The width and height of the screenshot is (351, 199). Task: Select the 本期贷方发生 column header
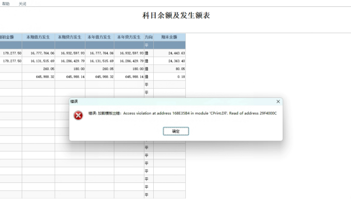70,37
